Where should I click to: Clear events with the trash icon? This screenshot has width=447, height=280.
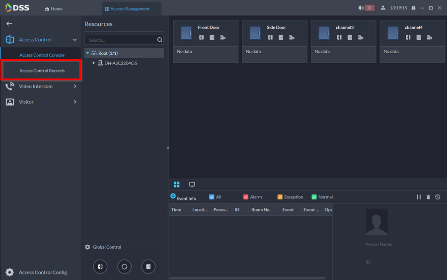click(x=428, y=197)
